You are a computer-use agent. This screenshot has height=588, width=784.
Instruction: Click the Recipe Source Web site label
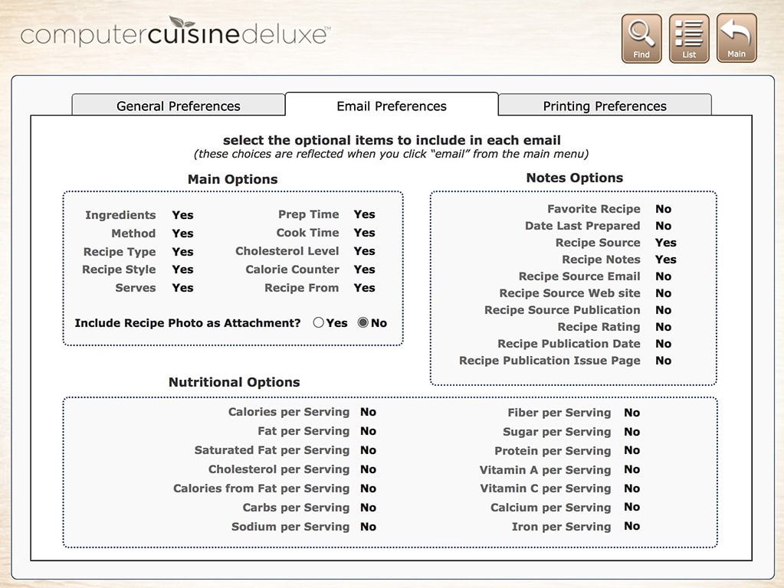pos(569,293)
